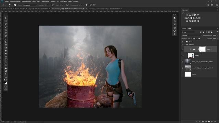Switch to the Каналы tab

tap(184, 28)
